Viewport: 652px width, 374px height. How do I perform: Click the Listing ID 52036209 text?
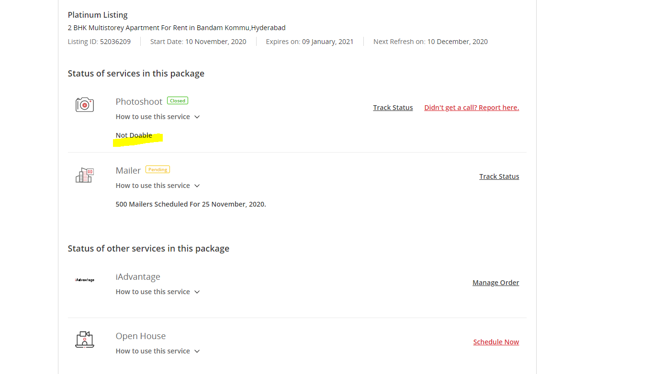(99, 42)
